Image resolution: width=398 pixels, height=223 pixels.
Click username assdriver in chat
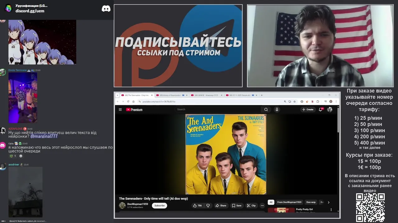pos(14,164)
